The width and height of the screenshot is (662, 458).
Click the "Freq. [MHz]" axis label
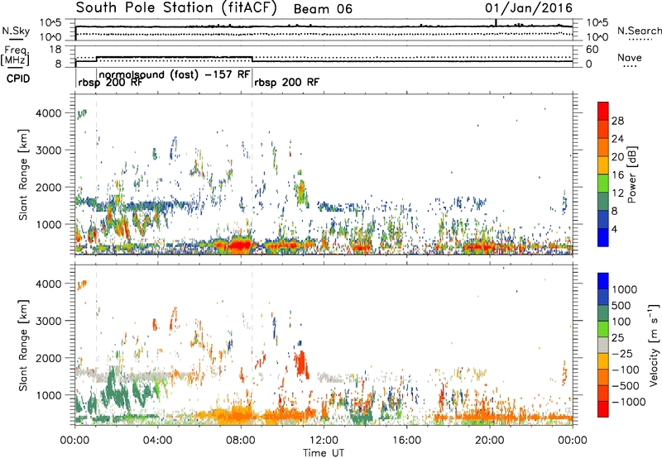(x=15, y=56)
